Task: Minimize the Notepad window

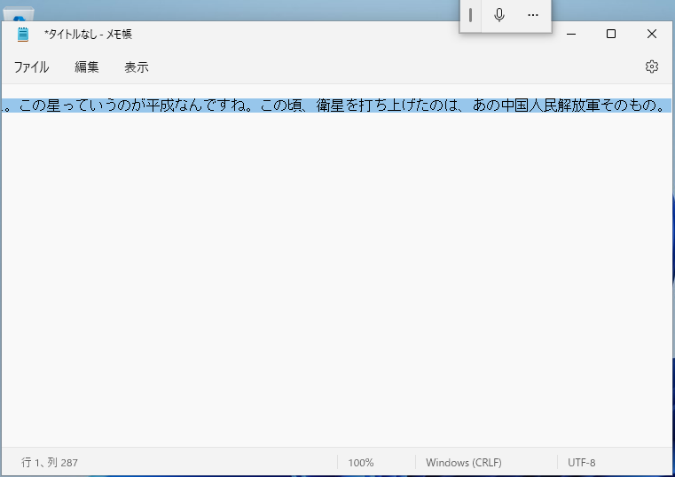Action: click(x=571, y=34)
